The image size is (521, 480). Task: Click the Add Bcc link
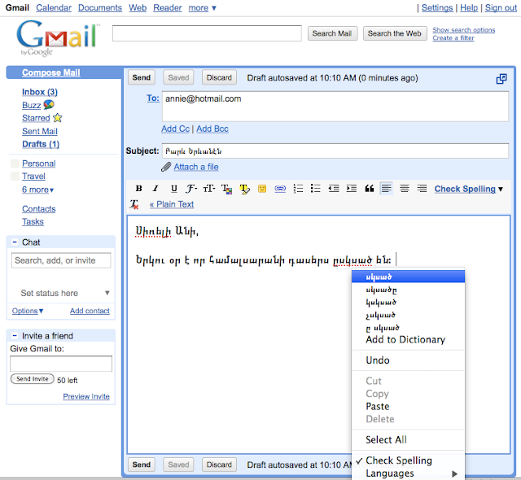212,129
